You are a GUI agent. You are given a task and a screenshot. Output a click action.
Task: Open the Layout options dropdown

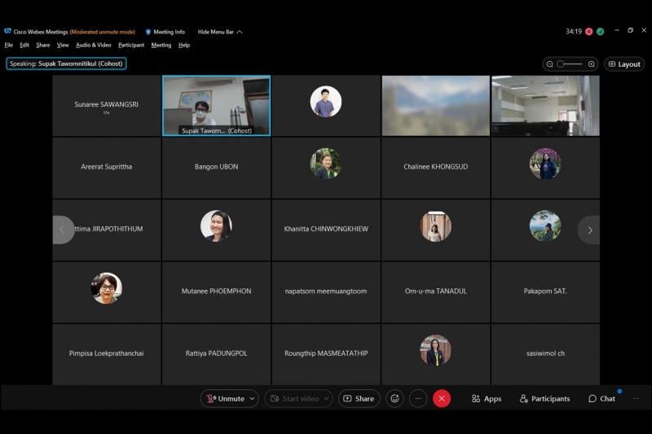pos(624,64)
